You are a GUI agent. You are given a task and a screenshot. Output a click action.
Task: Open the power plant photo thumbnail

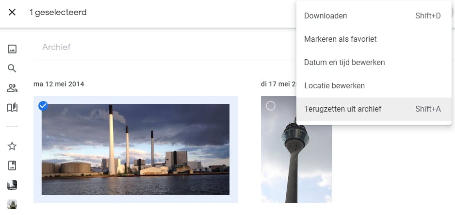(135, 149)
